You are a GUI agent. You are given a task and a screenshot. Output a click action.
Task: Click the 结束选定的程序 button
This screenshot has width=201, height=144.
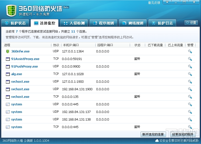tap(183, 134)
